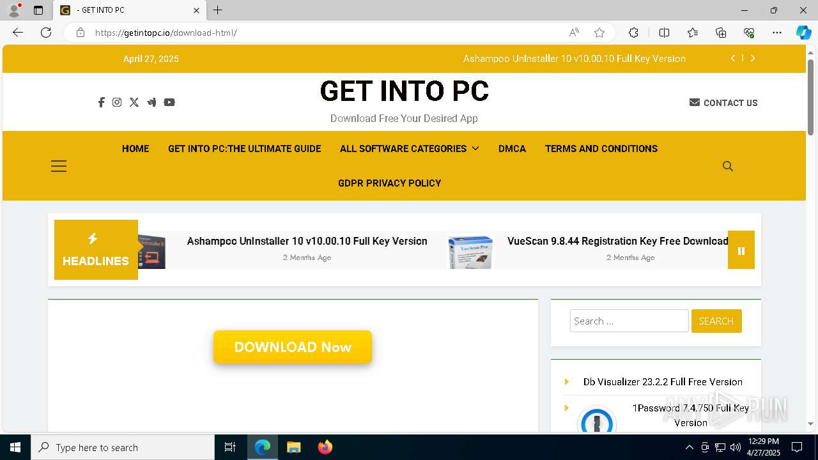This screenshot has height=460, width=818.
Task: Refresh the page in the browser
Action: (x=46, y=33)
